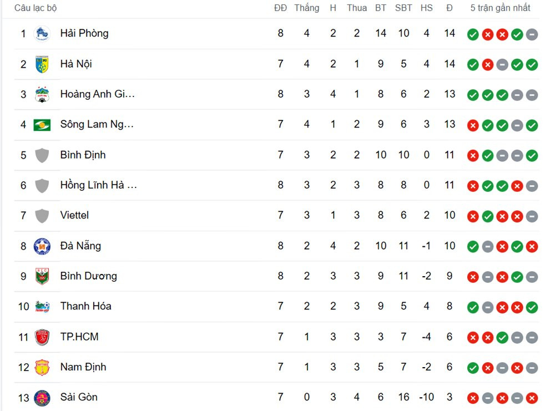Click the Đà Nẵng club badge
This screenshot has width=555, height=411.
[x=42, y=246]
